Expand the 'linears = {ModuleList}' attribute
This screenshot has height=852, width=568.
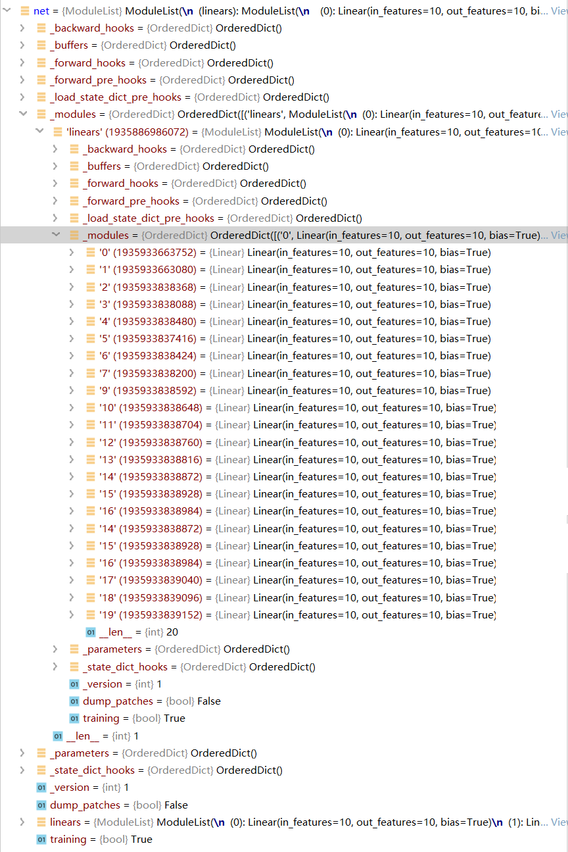22,822
